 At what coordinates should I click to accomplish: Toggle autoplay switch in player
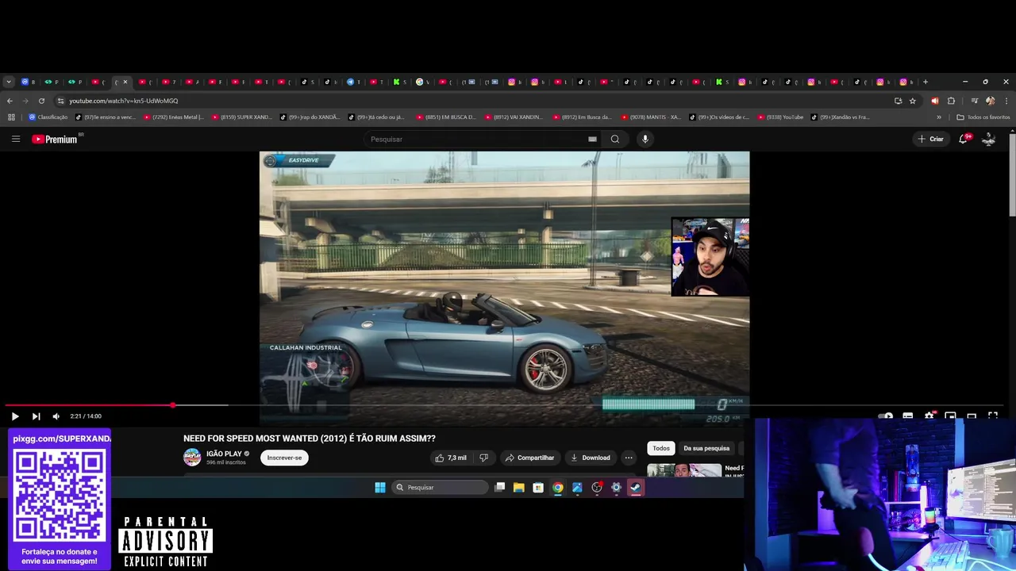point(886,416)
